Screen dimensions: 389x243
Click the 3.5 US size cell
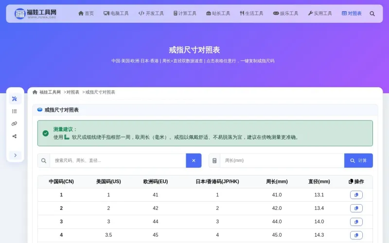[x=108, y=235]
